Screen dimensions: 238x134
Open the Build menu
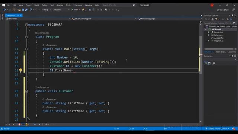(x=36, y=5)
